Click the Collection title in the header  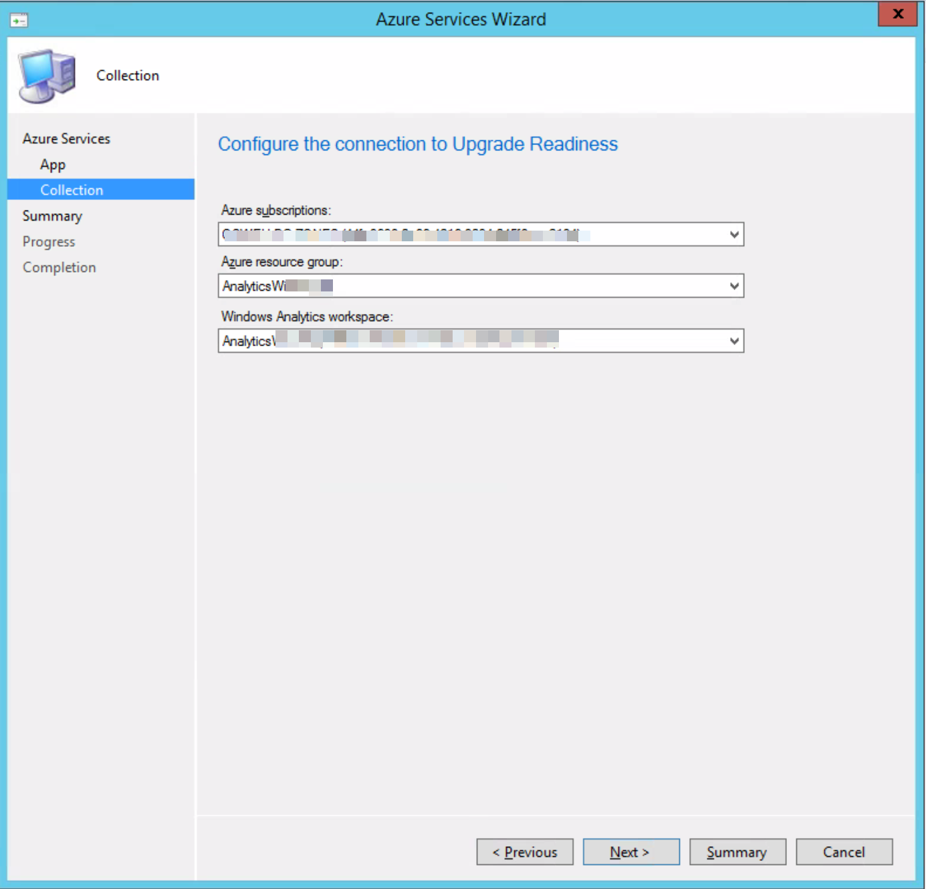click(x=128, y=76)
